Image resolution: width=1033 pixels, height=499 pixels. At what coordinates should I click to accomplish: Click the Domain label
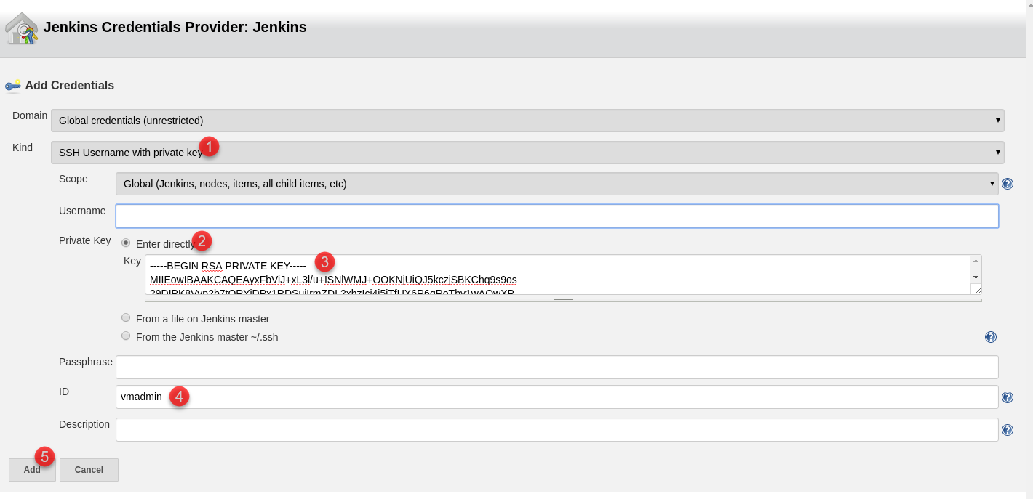click(x=30, y=115)
